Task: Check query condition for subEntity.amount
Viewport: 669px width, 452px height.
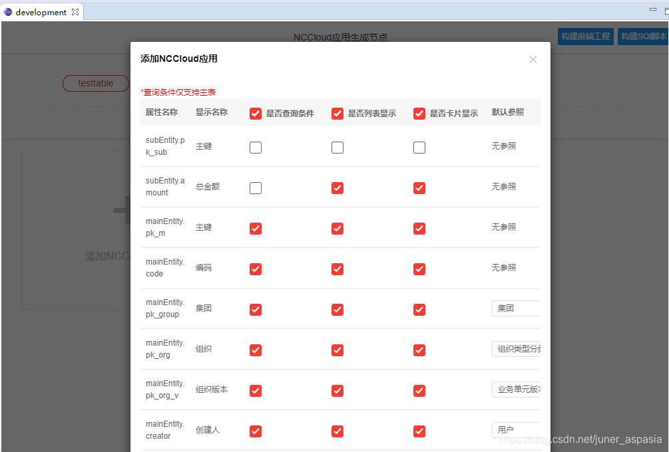Action: [256, 188]
